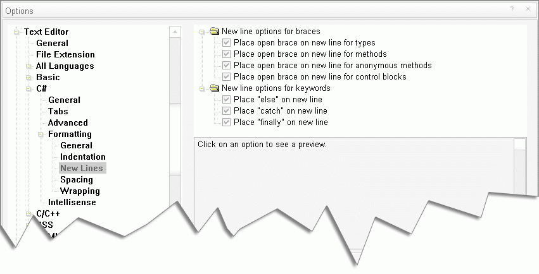Screen dimensions: 539x274
Task: Toggle Place "catch" on new line
Action: (x=227, y=111)
